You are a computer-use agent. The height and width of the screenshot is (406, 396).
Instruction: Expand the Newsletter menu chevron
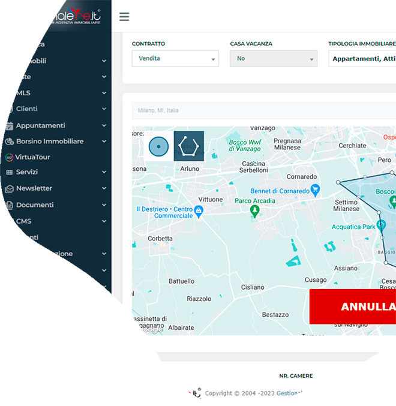[104, 188]
